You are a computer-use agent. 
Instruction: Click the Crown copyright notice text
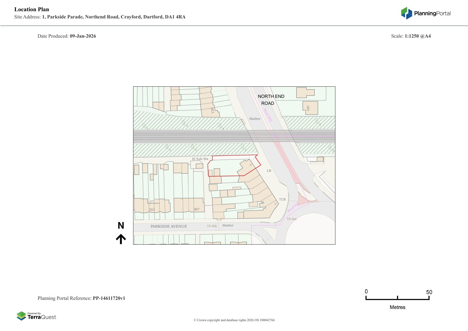tap(234, 320)
